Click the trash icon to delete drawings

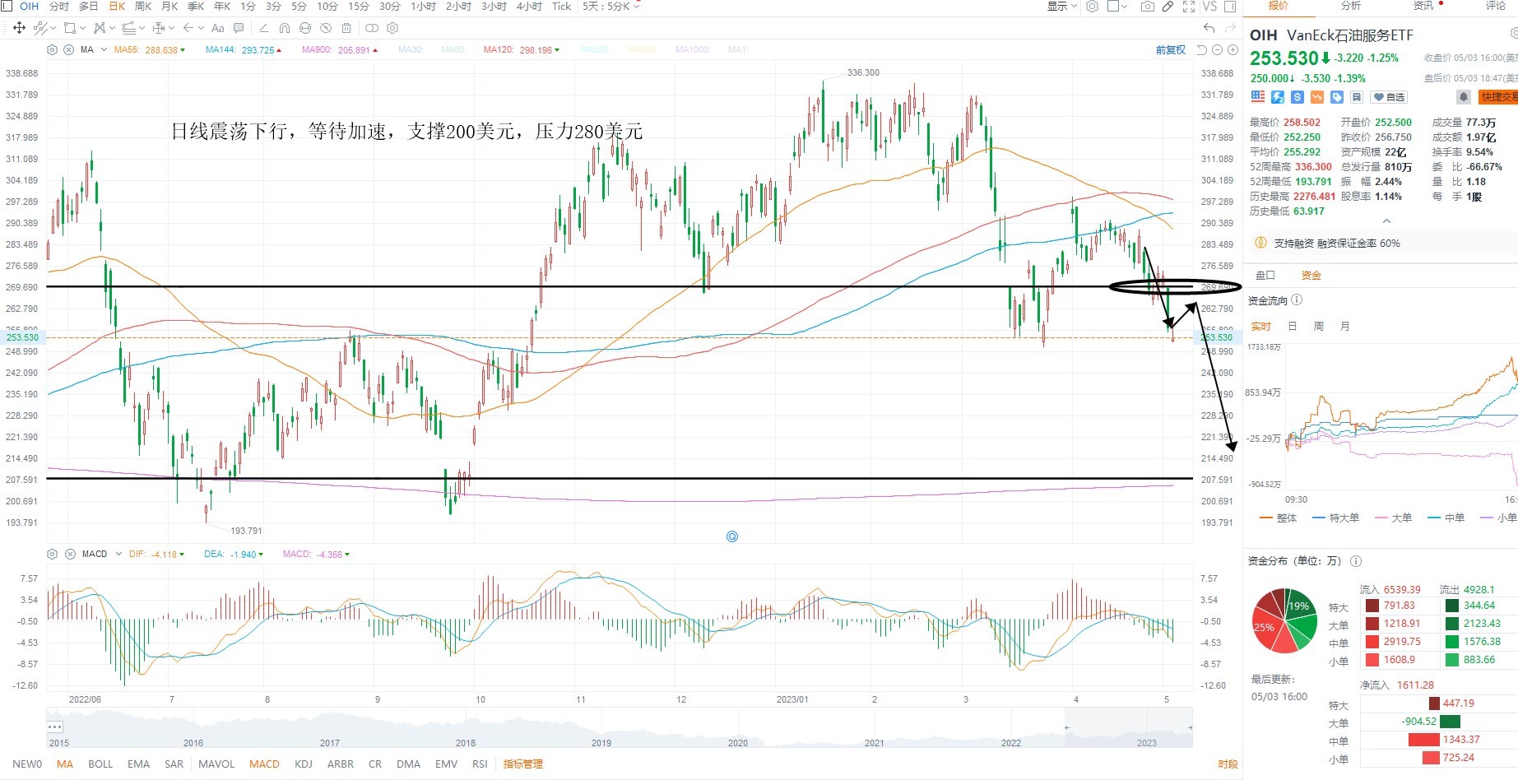click(x=346, y=28)
